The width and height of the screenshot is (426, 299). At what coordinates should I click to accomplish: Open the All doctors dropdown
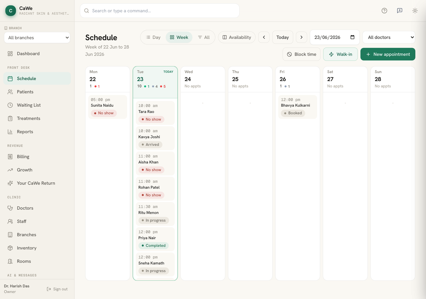tap(389, 37)
